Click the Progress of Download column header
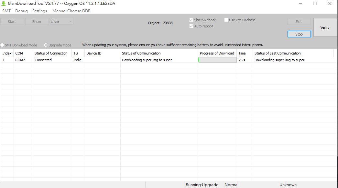The image size is (338, 188). click(217, 53)
